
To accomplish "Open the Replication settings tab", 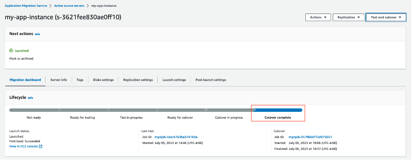I will [138, 80].
